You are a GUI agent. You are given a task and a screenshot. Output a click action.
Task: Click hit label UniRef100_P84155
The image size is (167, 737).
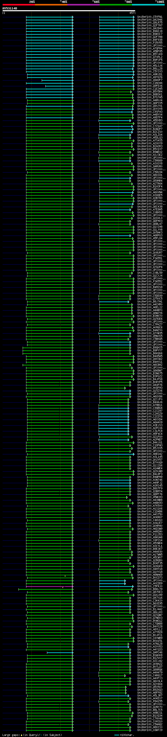pyautogui.click(x=150, y=701)
